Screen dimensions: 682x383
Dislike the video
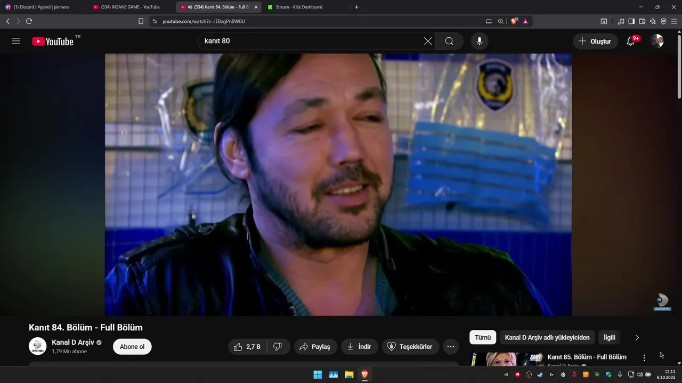(x=278, y=347)
